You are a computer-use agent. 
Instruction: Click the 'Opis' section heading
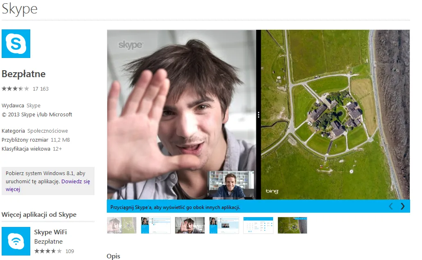113,256
